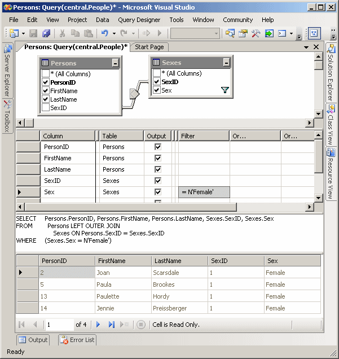This screenshot has width=339, height=359.
Task: Go to first results record
Action: point(21,325)
